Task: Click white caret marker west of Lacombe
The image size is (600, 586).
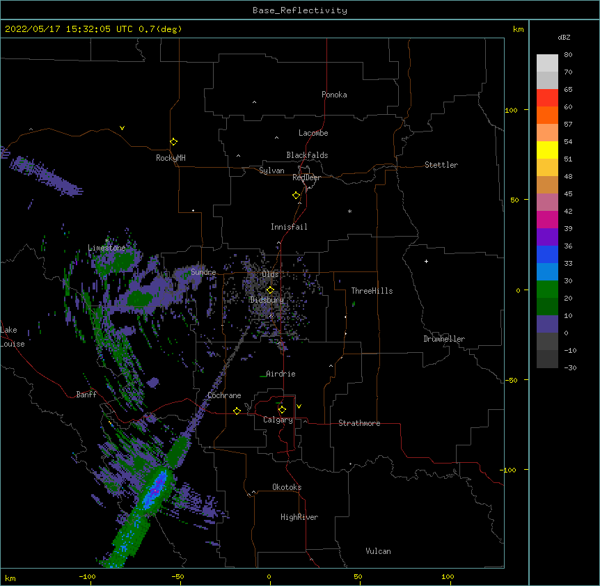Action: tap(276, 137)
